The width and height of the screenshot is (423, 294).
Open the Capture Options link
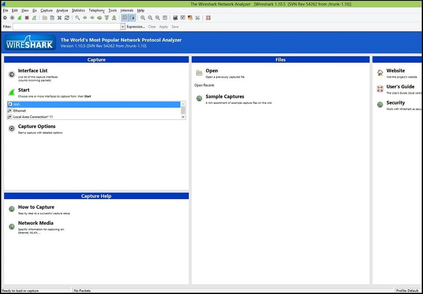[37, 126]
